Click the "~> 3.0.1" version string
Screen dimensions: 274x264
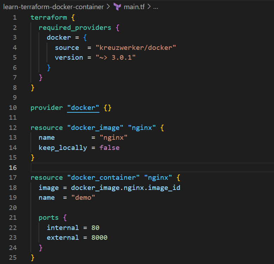(115, 58)
